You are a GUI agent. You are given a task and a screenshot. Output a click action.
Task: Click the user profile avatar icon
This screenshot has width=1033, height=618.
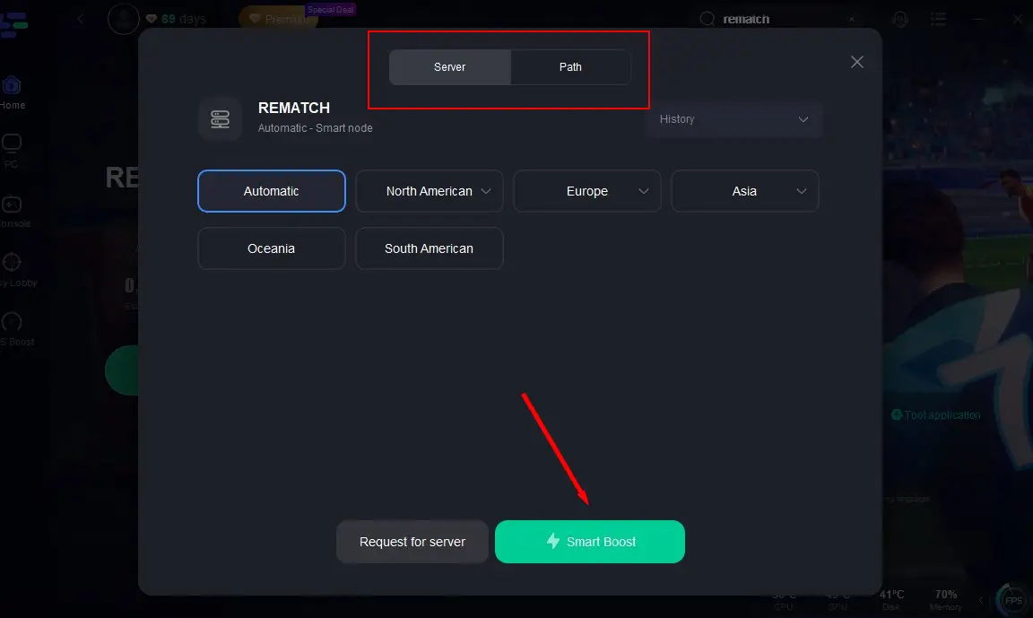click(x=123, y=19)
